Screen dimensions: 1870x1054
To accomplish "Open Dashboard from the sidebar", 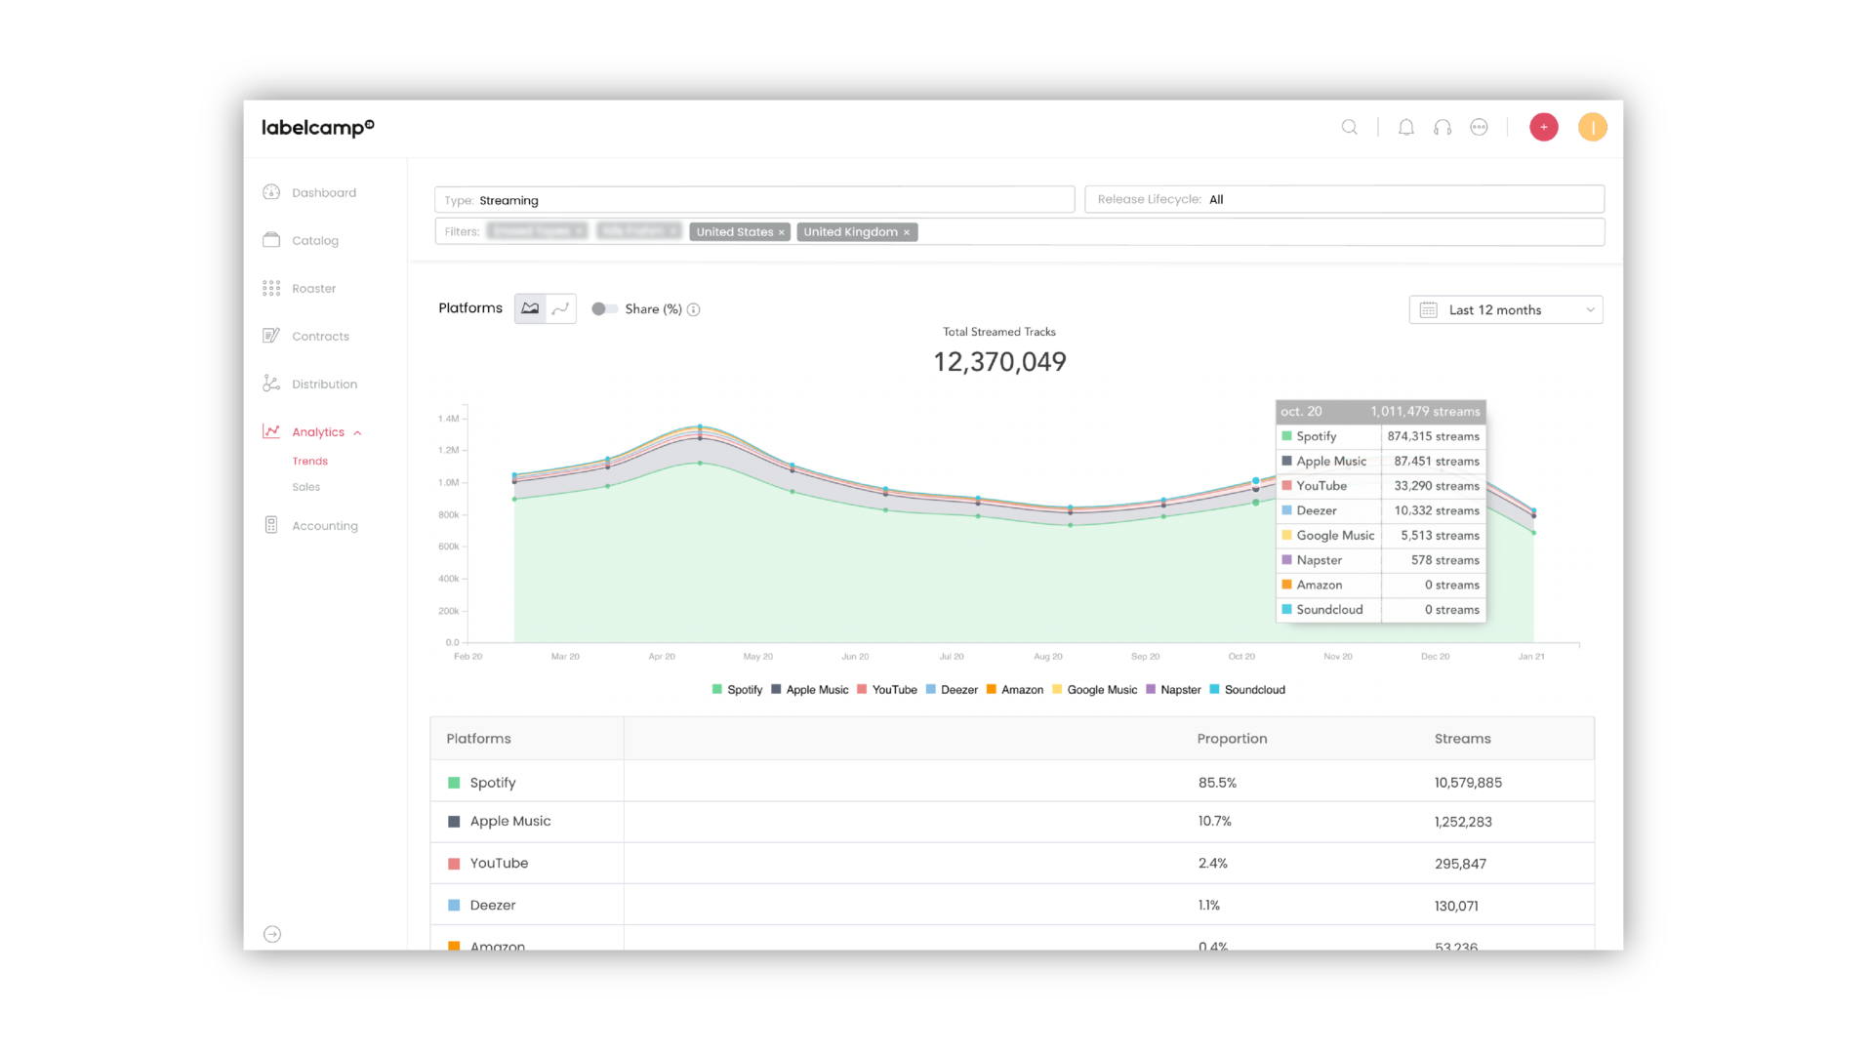I will (x=323, y=193).
